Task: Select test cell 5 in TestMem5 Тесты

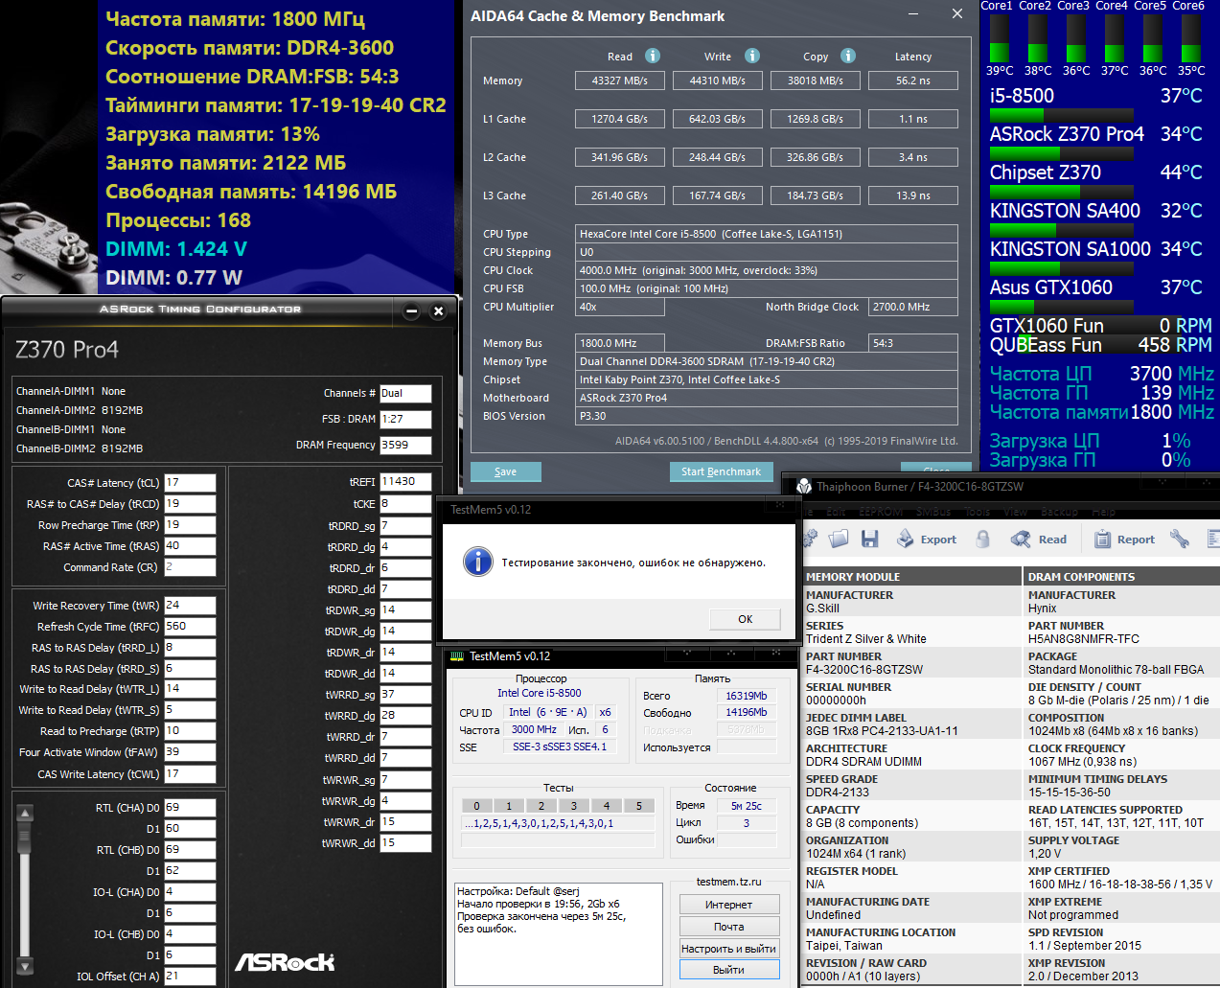Action: 639,806
